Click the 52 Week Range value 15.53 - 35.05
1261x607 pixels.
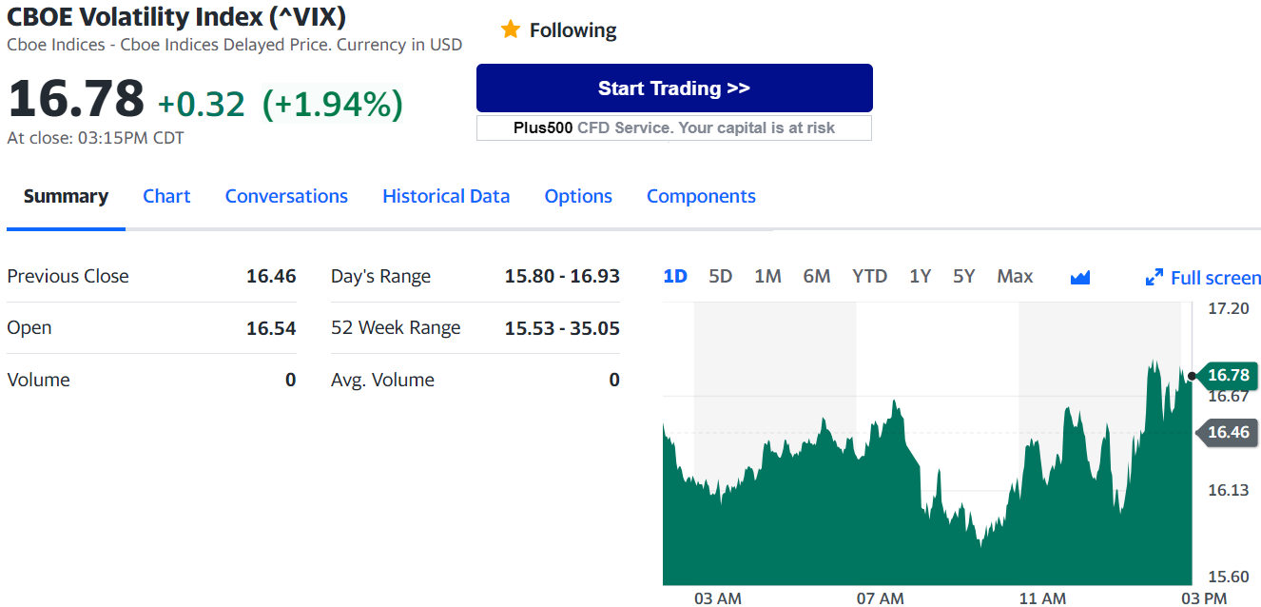tap(562, 328)
